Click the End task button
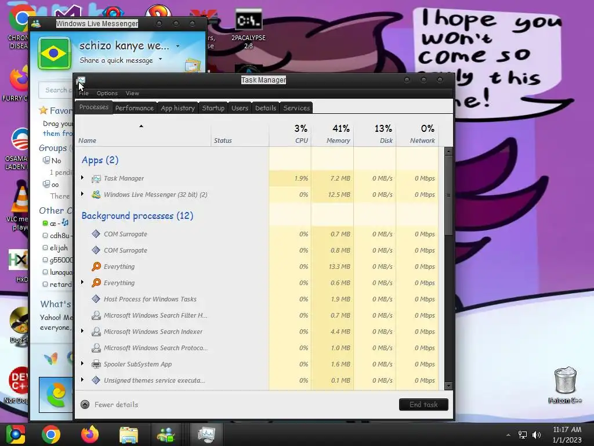 [423, 405]
